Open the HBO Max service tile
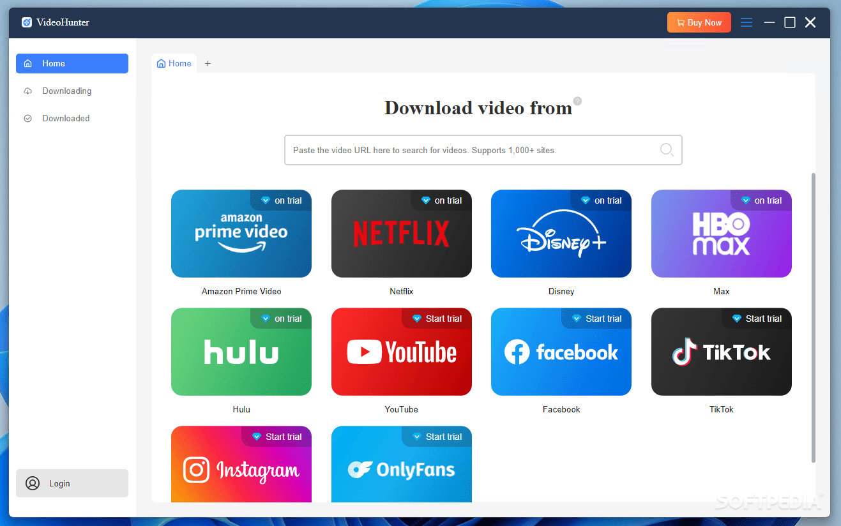 [x=722, y=234]
